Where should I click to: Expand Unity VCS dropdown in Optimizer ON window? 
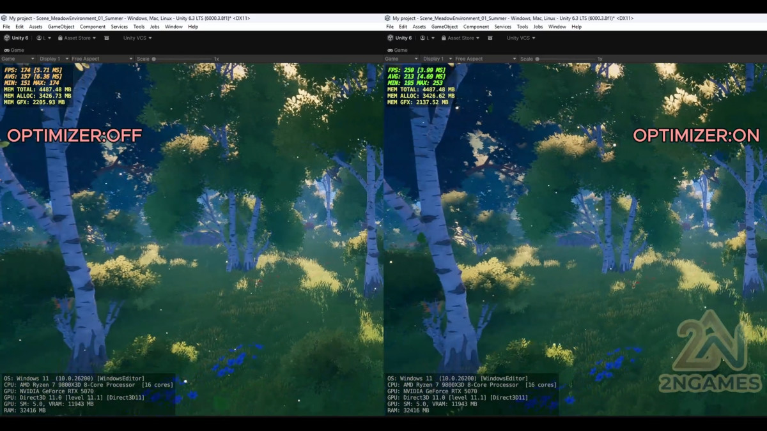521,38
